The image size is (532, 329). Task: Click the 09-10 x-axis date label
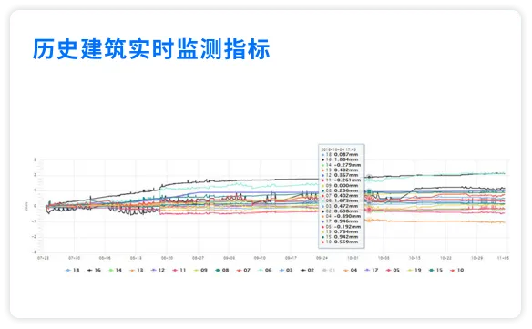pyautogui.click(x=260, y=258)
